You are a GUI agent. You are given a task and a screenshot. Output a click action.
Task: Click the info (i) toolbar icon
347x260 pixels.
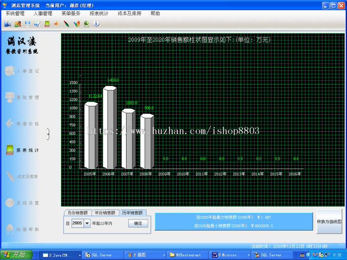(x=96, y=24)
